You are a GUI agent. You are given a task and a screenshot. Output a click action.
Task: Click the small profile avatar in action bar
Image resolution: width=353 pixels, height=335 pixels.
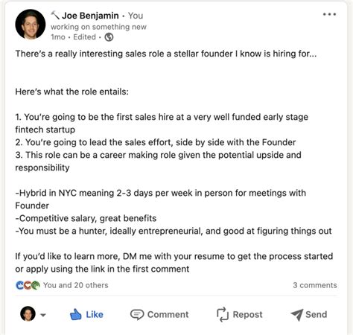(x=28, y=314)
